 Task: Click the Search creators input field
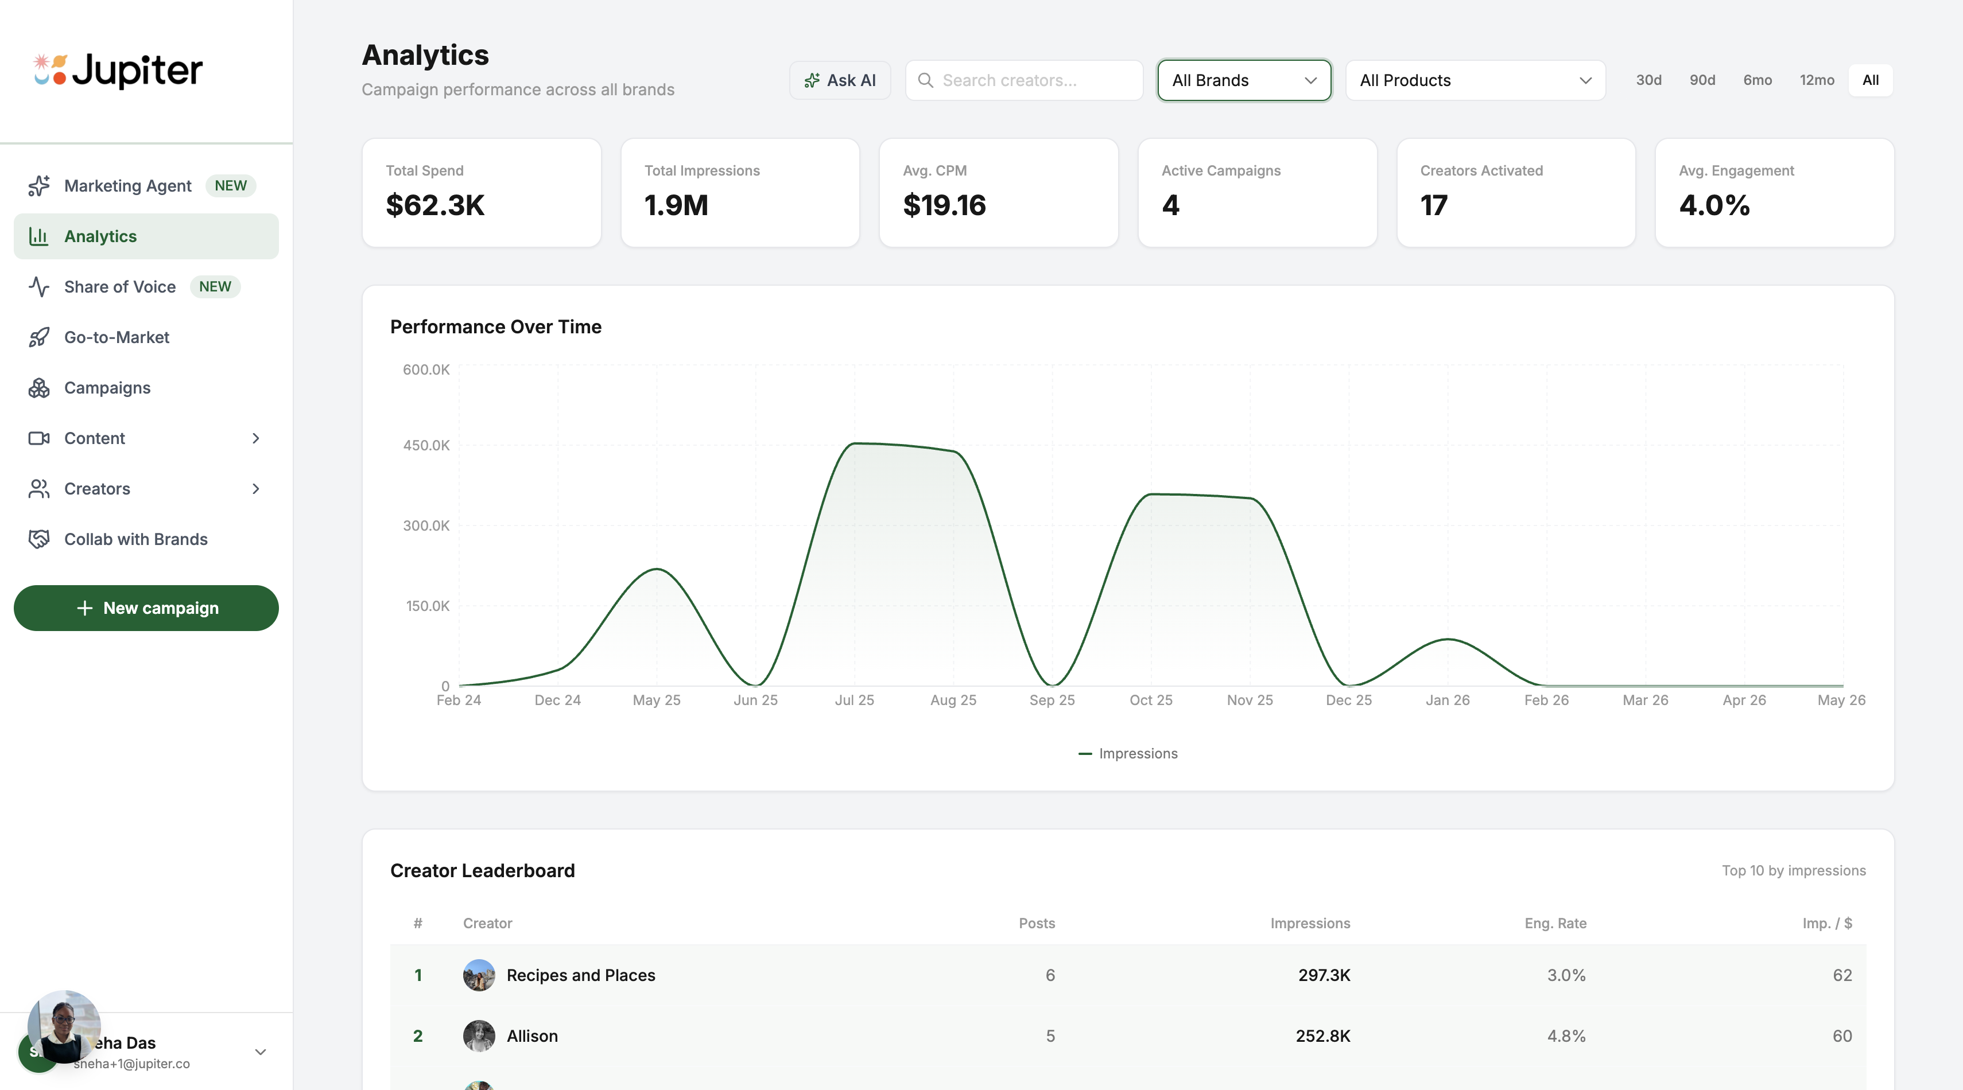click(1023, 80)
